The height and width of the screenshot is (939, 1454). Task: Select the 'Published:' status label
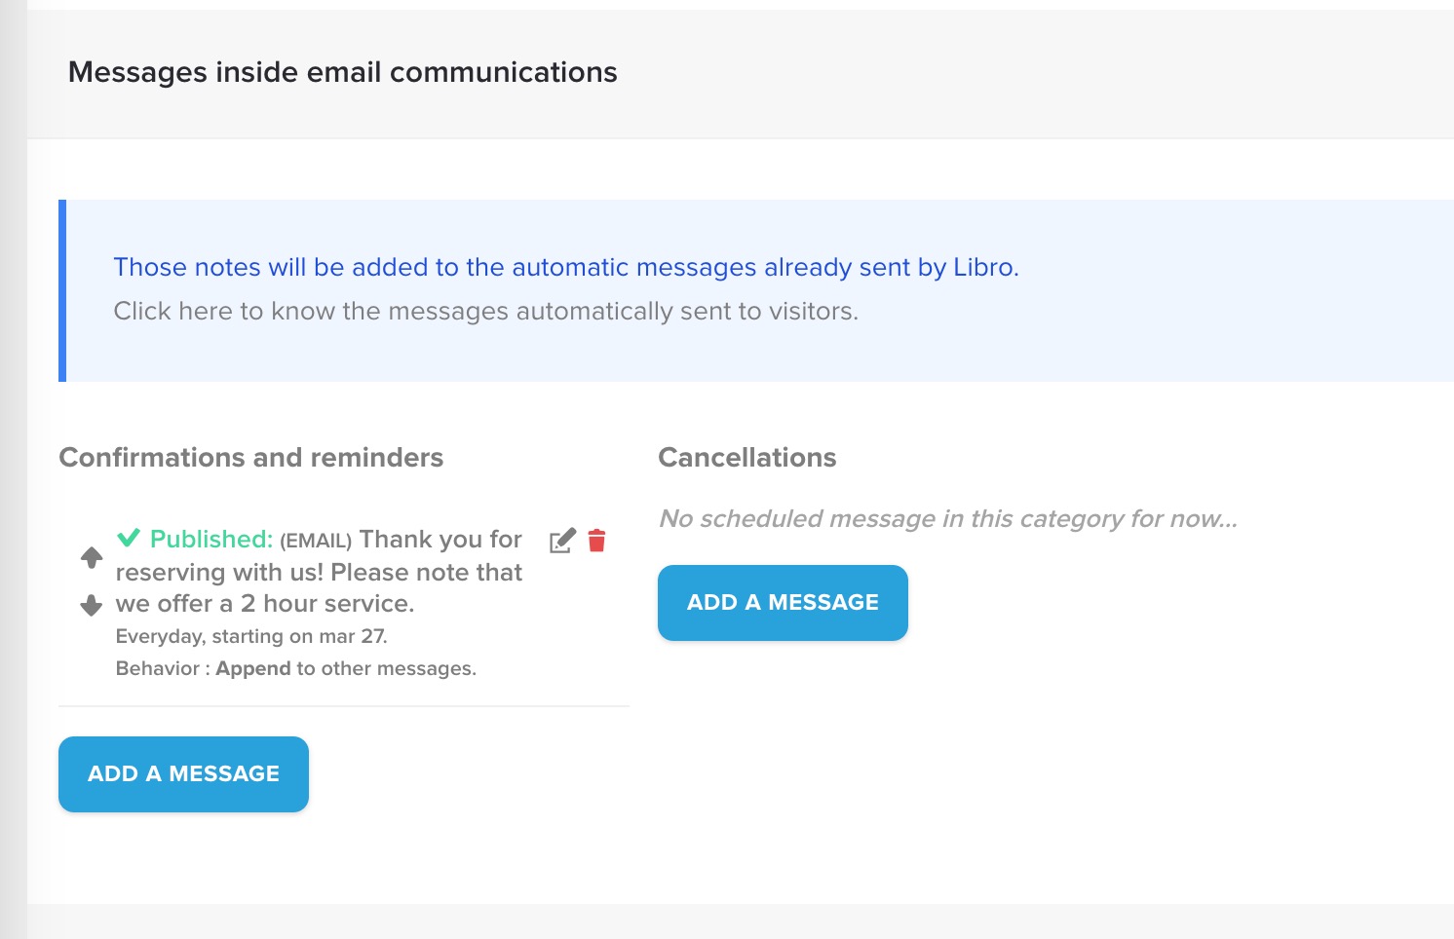pyautogui.click(x=211, y=539)
